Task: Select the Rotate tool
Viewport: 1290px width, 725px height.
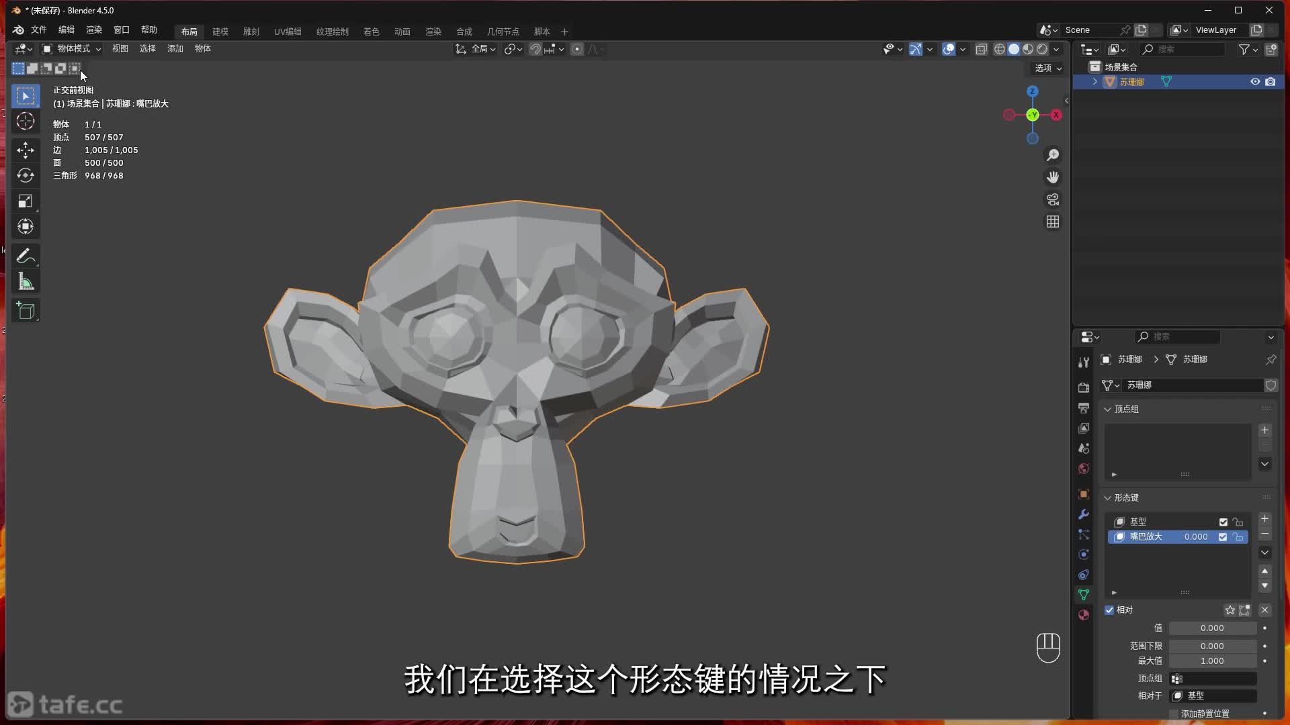Action: pos(26,175)
